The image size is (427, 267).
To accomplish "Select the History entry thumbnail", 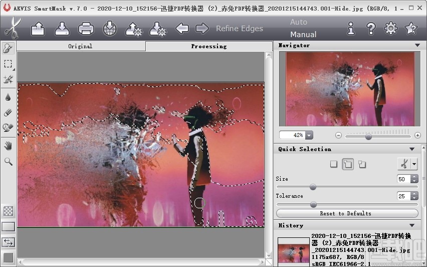I will (294, 252).
